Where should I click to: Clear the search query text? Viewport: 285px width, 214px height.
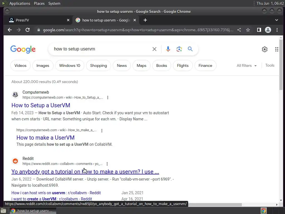pos(154,49)
